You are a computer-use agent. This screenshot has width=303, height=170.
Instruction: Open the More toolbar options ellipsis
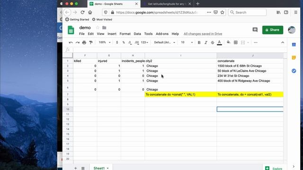point(256,42)
